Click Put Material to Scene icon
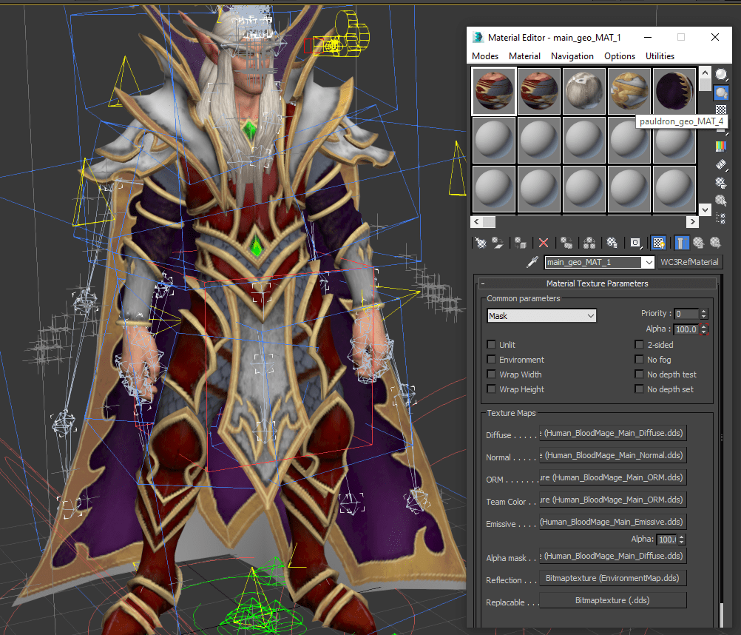The height and width of the screenshot is (635, 741). click(x=498, y=243)
